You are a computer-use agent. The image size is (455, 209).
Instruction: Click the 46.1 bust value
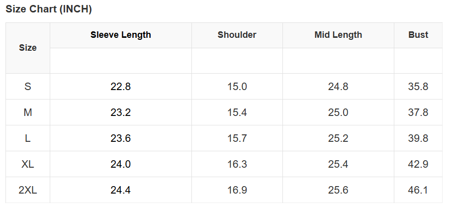[418, 190]
